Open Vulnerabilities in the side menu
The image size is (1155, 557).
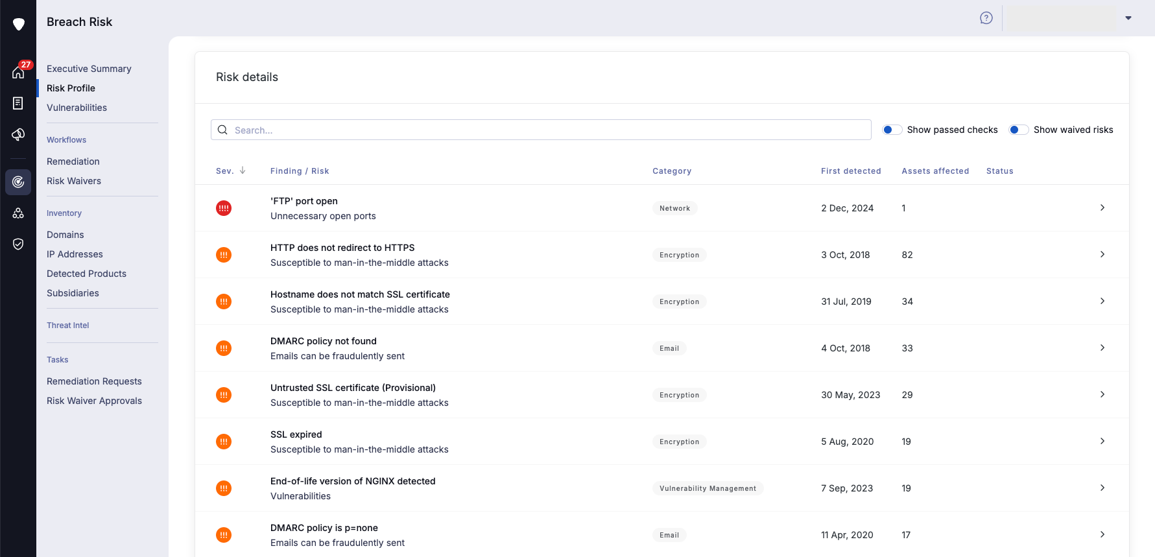tap(77, 108)
